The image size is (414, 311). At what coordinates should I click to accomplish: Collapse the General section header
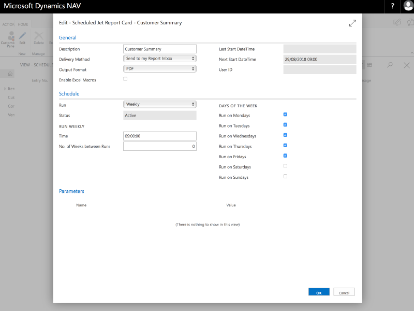(x=68, y=37)
